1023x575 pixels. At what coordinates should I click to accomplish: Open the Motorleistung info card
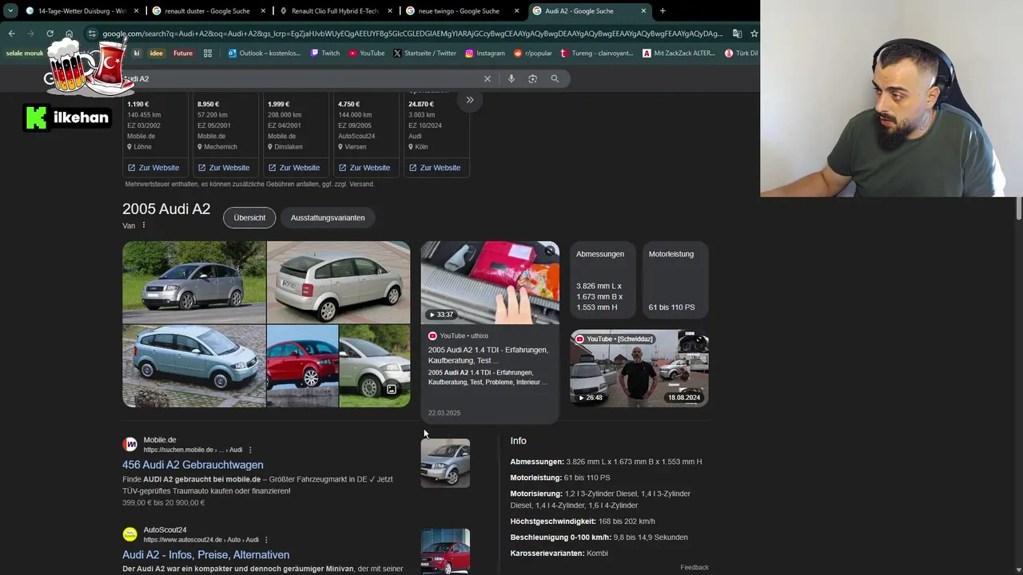675,280
